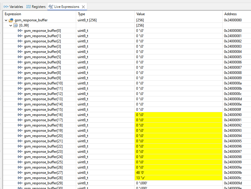
Task: Select the Live Expressions tab
Action: click(67, 7)
